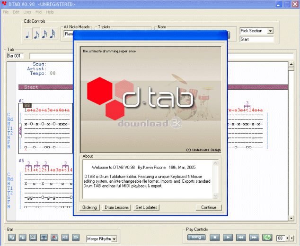Click the Start section name field
This screenshot has width=300, height=246.
(256, 39)
